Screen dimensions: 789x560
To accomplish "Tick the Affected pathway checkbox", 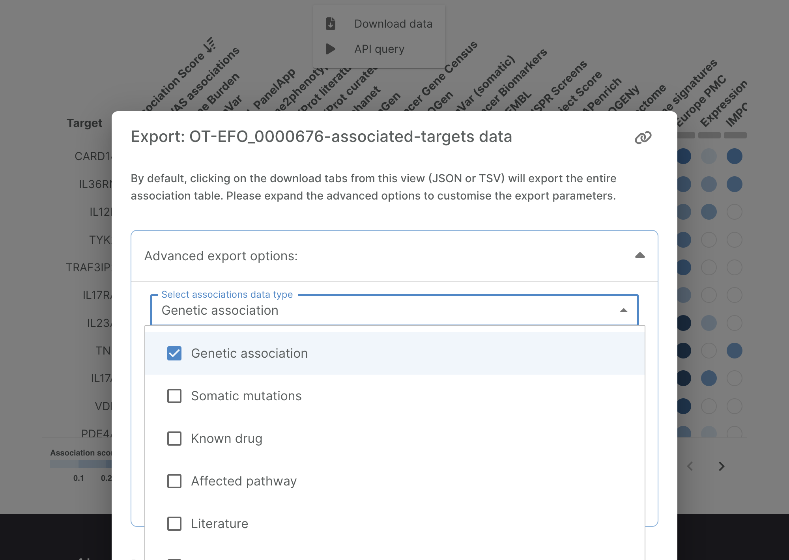I will click(174, 481).
